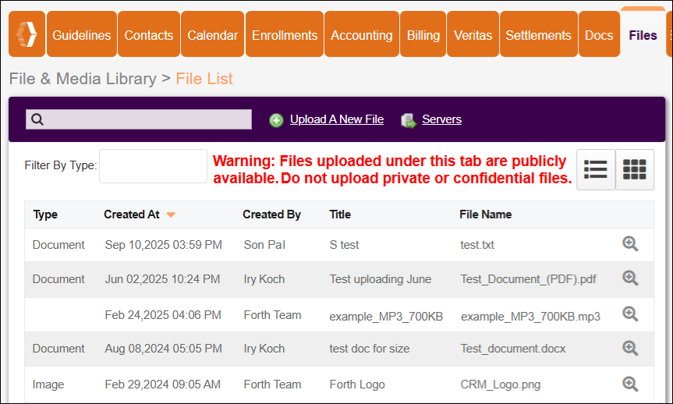This screenshot has height=404, width=673.
Task: Sort by Title column header
Action: 340,214
